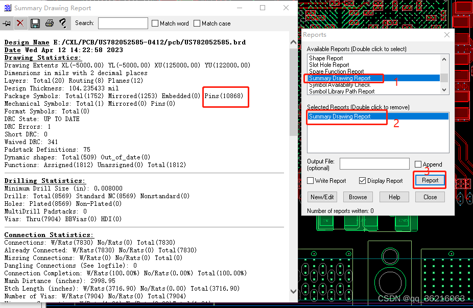
Task: Enable the Match case checkbox
Action: [197, 23]
